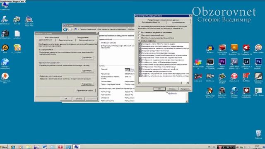
Task: Open the Audacity desktop shortcut
Action: (210, 49)
